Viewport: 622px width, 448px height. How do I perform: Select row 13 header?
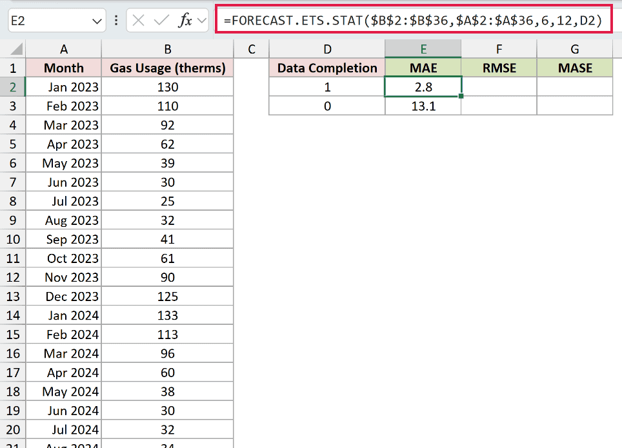tap(13, 296)
